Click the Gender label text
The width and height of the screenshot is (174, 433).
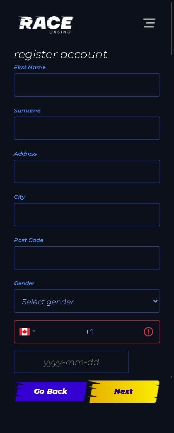[24, 283]
